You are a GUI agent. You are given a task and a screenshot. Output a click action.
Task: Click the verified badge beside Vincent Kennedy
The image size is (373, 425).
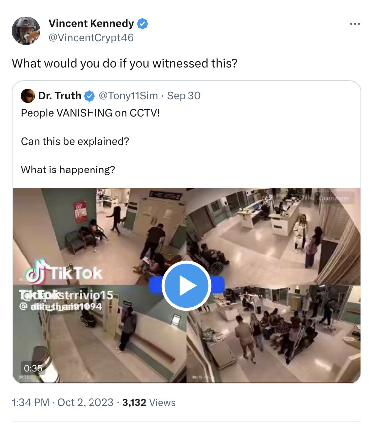142,23
